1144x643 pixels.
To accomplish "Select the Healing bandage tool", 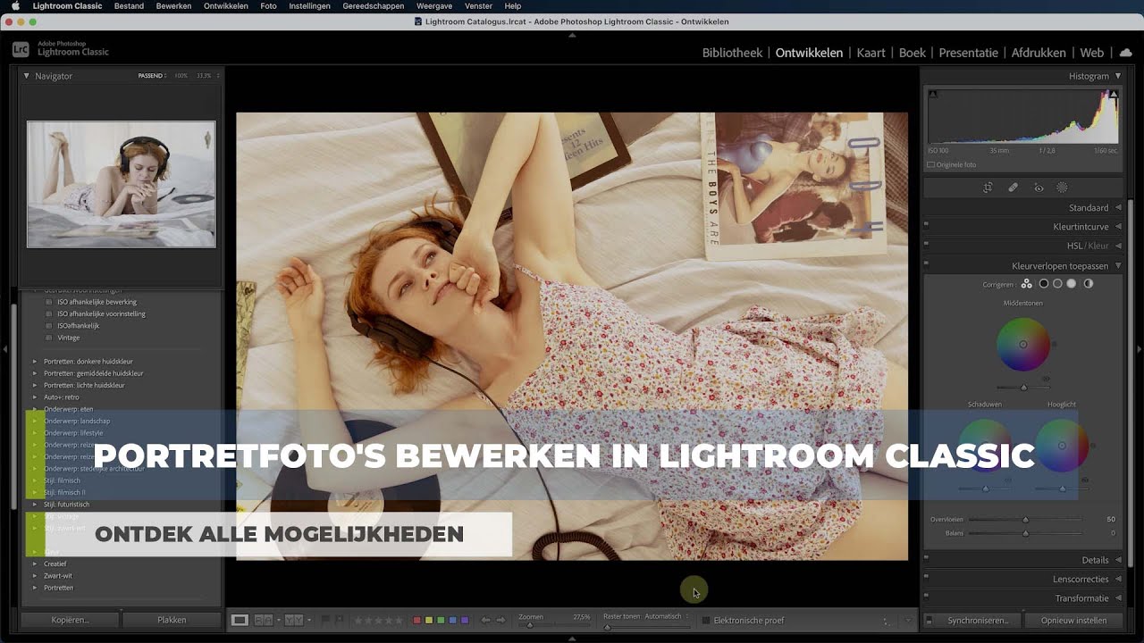I will coord(1013,188).
